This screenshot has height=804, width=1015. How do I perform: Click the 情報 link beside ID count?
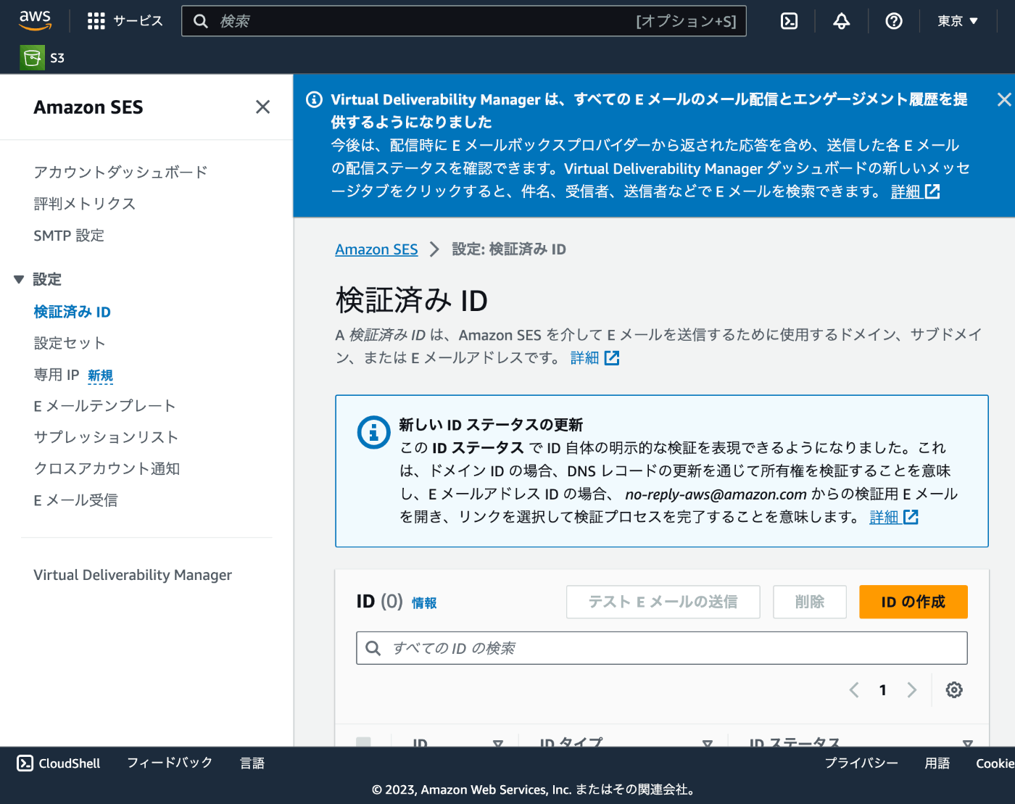(x=424, y=603)
